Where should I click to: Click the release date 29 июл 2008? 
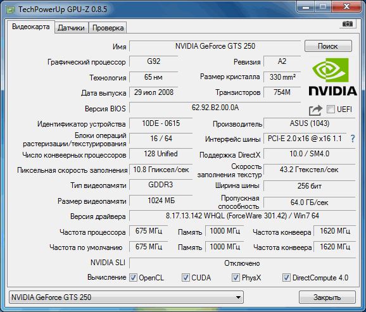click(154, 92)
